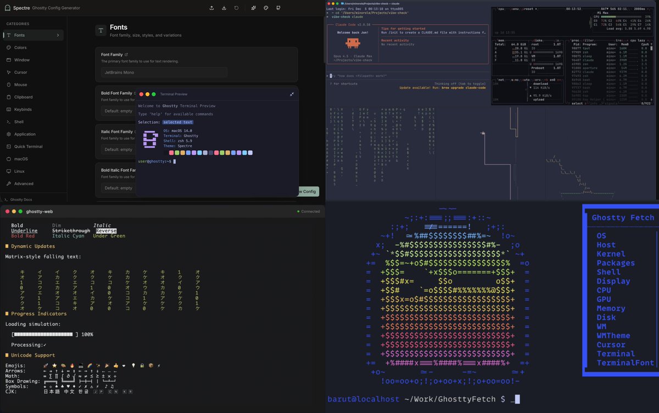Screen dimensions: 659x413
Task: Click the JetBrains Mono font family field
Action: coord(164,72)
